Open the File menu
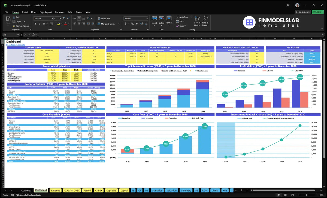This screenshot has width=327, height=198. (x=6, y=12)
